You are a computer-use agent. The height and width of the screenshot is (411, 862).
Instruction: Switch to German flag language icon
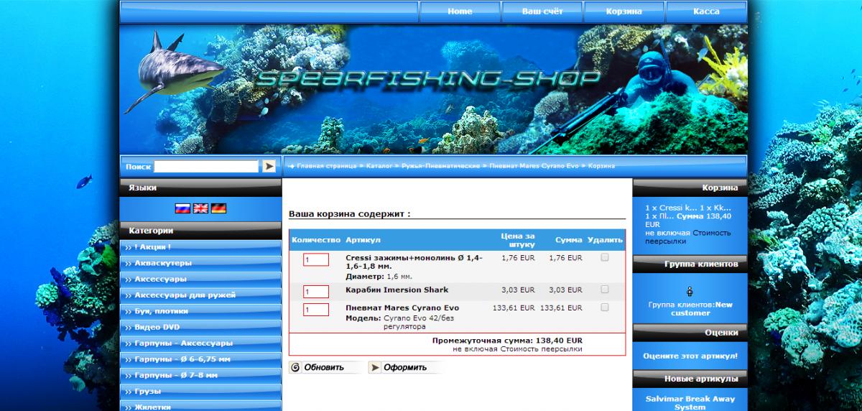point(218,208)
